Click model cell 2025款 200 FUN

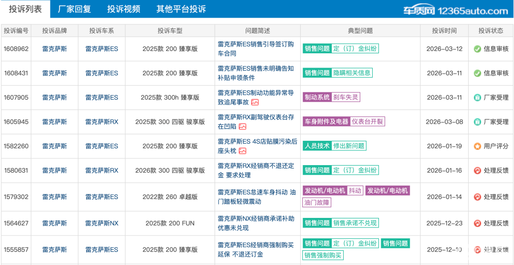pyautogui.click(x=170, y=223)
